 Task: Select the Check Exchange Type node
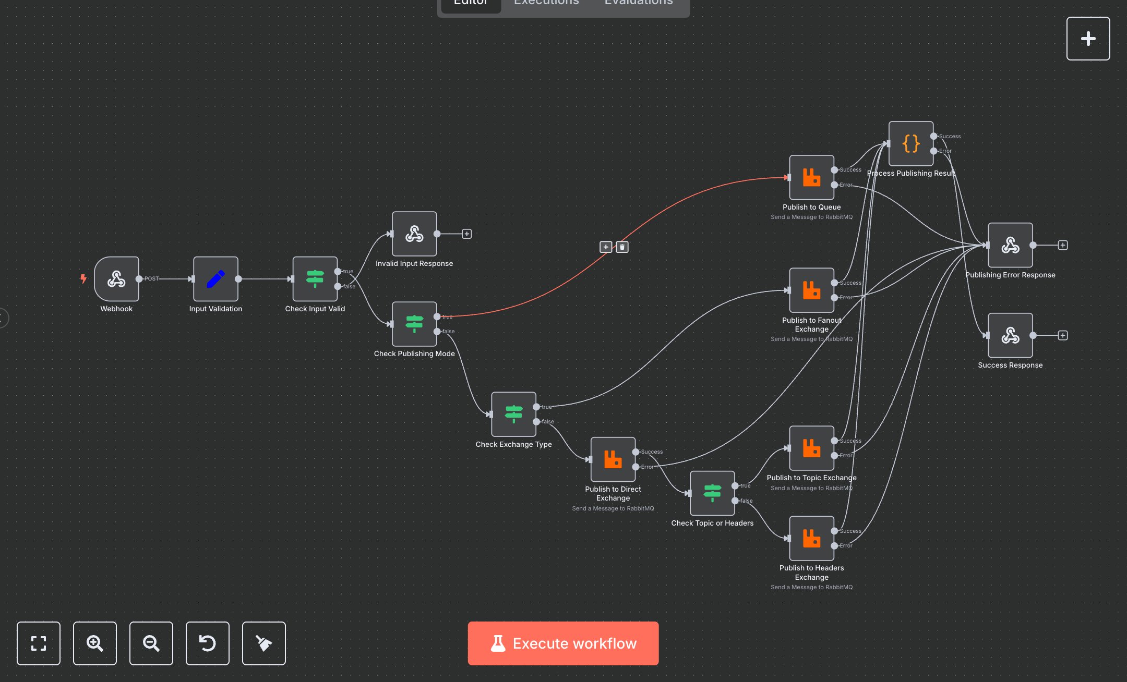click(x=513, y=415)
